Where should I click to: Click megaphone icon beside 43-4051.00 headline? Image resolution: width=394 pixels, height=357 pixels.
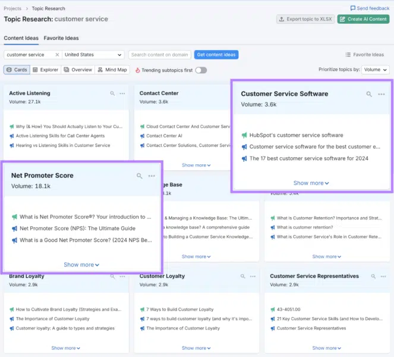(273, 309)
